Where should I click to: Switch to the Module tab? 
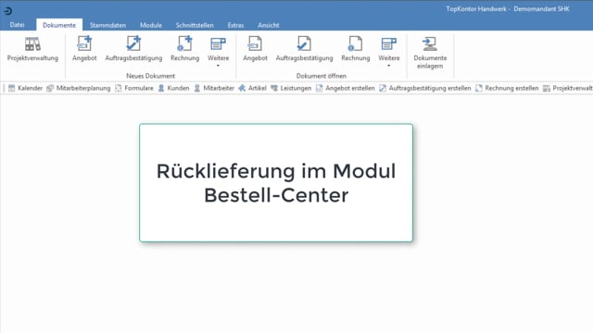click(151, 25)
